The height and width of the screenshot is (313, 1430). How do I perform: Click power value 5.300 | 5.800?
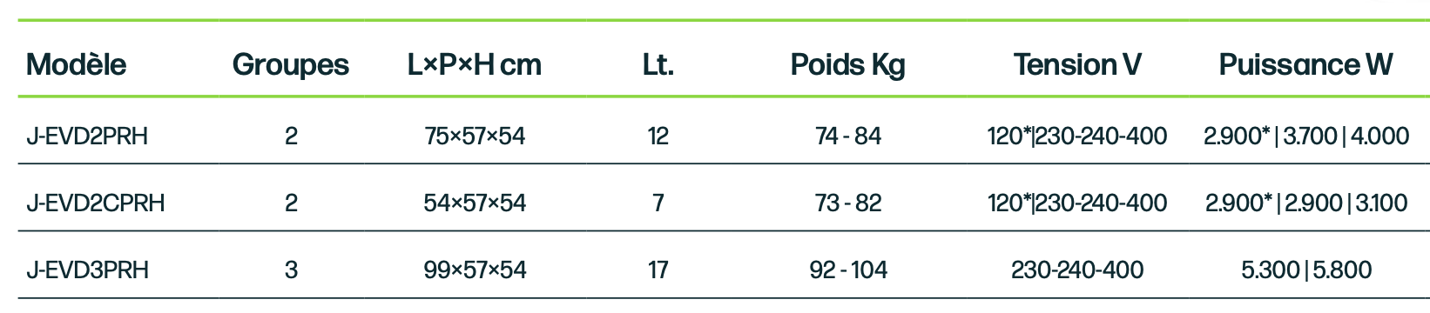click(x=1306, y=270)
